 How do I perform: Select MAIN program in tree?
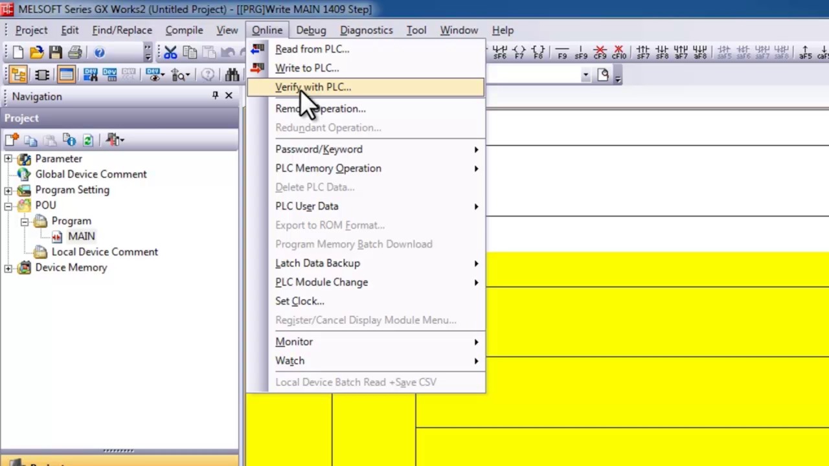tap(81, 236)
